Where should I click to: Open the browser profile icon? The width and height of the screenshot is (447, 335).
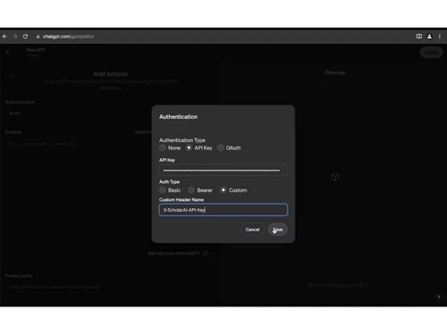[429, 37]
